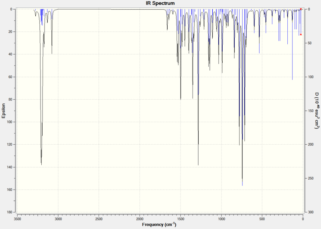The image size is (321, 229).
Task: Click the flat baseline near 2500 cm-1
Action: point(99,9)
